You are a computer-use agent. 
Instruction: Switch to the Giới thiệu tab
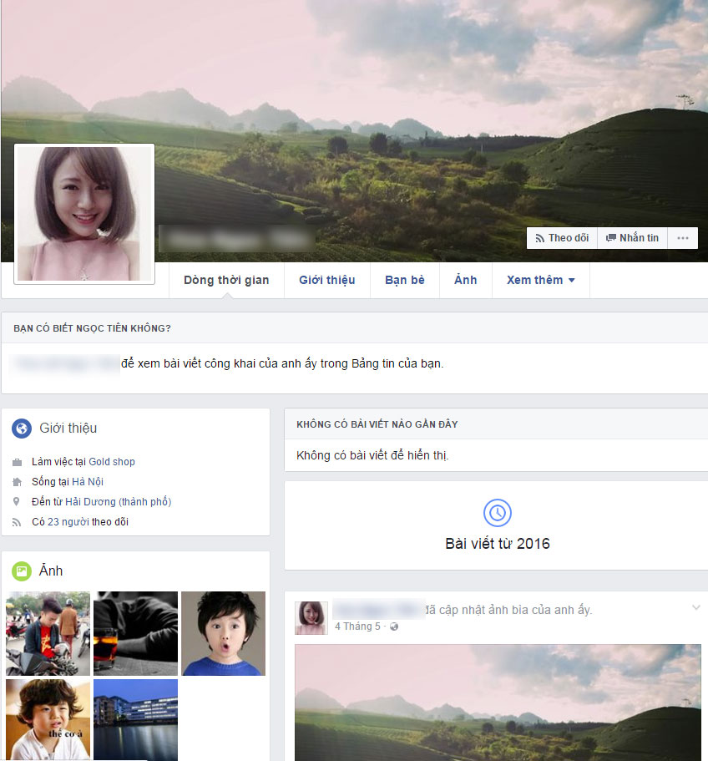(x=326, y=280)
